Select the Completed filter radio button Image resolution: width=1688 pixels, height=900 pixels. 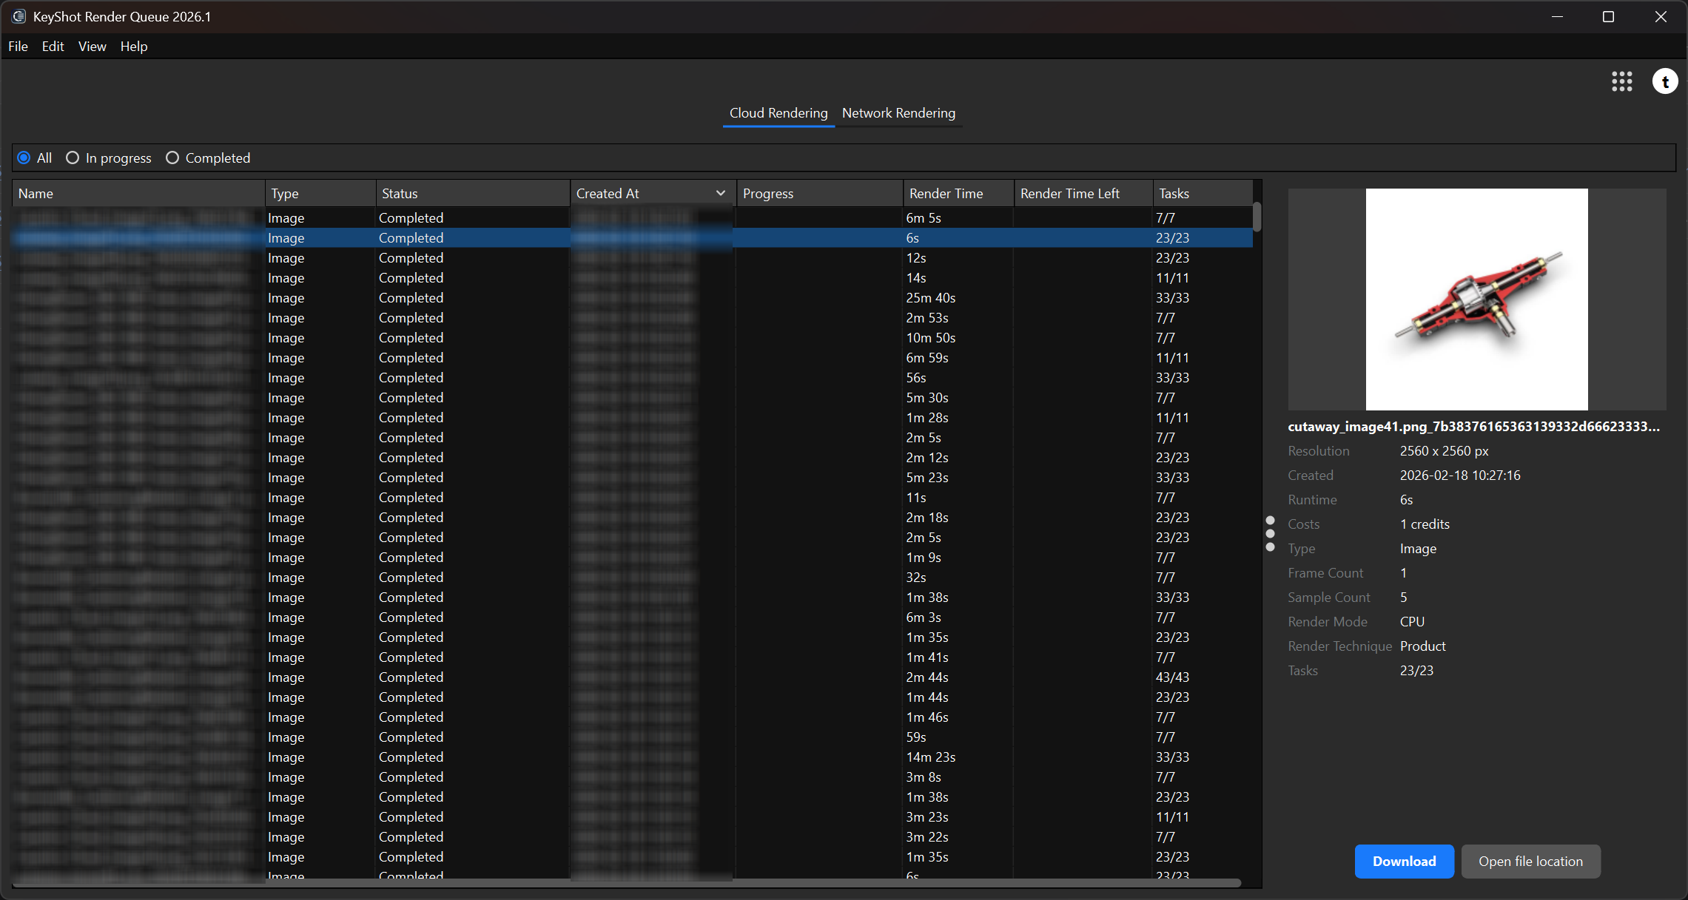pyautogui.click(x=172, y=158)
